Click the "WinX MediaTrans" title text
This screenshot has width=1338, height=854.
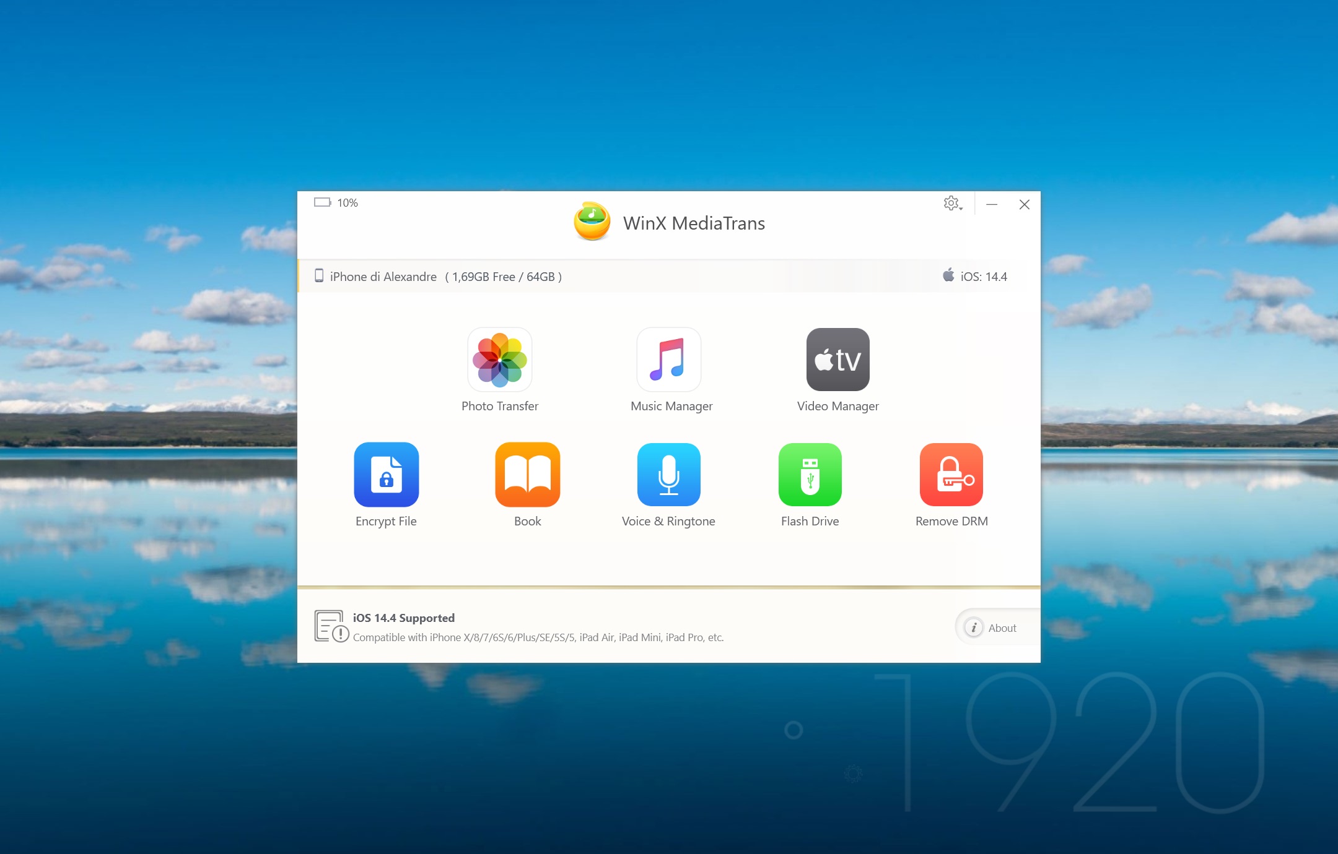(x=694, y=223)
